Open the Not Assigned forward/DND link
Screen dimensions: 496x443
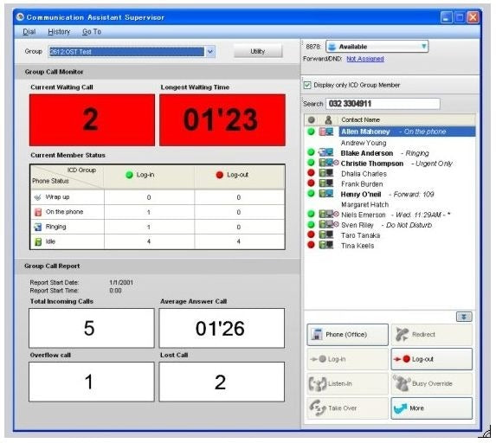pos(365,59)
